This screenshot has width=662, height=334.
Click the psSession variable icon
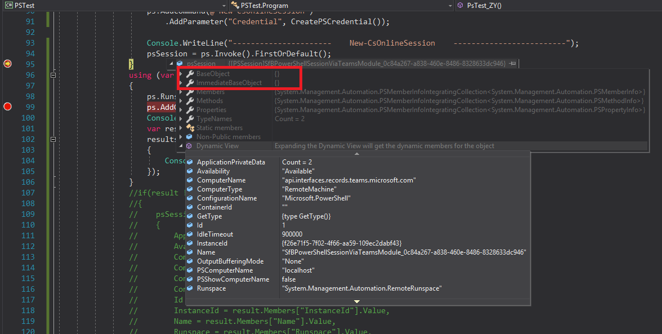tap(180, 63)
